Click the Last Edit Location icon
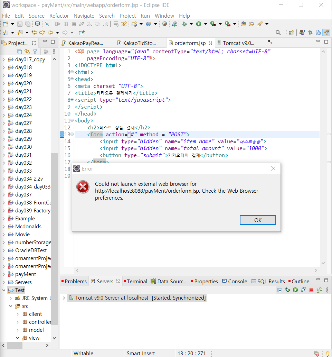The image size is (332, 357). click(x=34, y=33)
